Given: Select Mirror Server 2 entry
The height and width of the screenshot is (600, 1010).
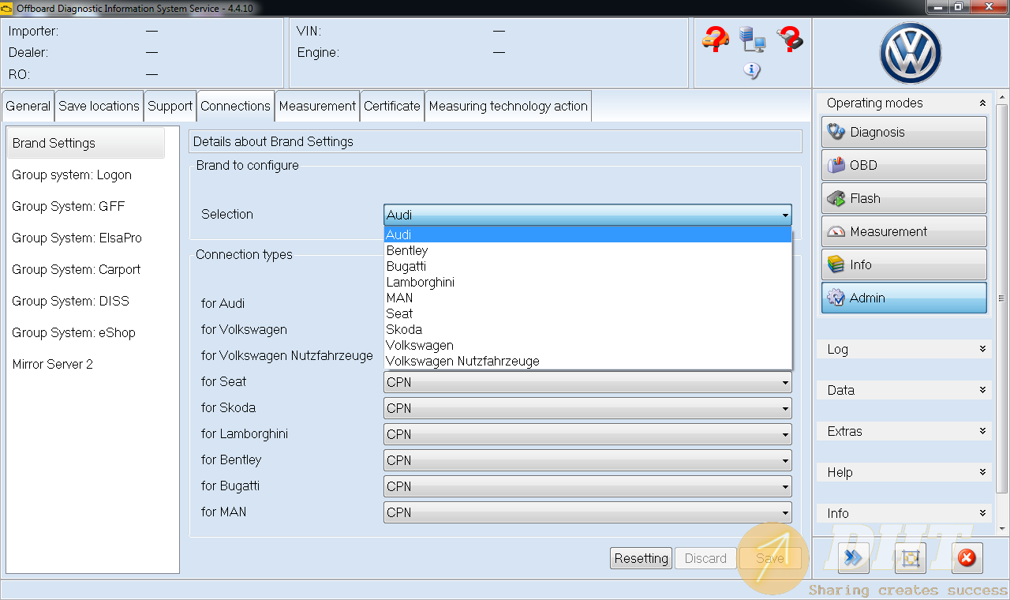Looking at the screenshot, I should pyautogui.click(x=52, y=364).
